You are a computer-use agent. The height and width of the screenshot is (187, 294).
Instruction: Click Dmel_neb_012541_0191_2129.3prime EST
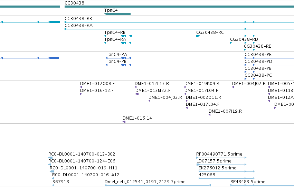click(158, 185)
